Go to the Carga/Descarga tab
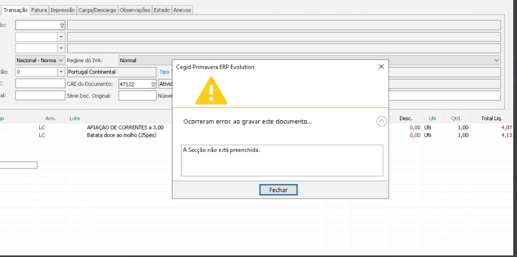The image size is (517, 257). pyautogui.click(x=97, y=10)
